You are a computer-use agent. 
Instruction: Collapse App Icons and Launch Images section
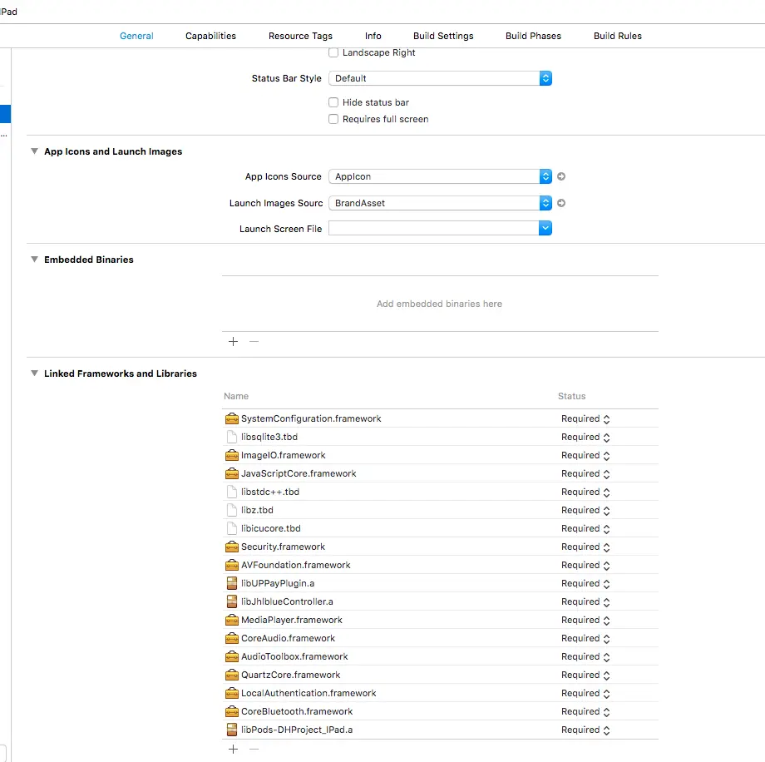[x=34, y=151]
